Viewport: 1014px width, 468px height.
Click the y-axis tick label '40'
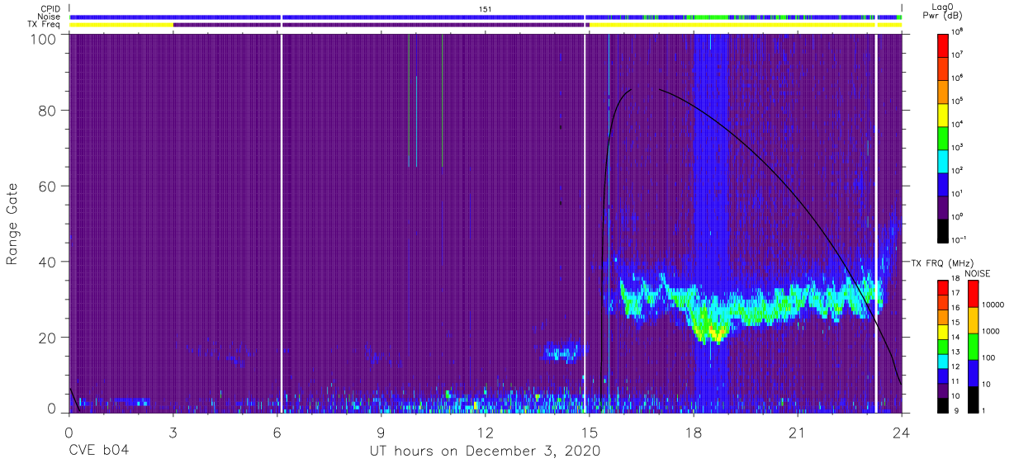(48, 262)
